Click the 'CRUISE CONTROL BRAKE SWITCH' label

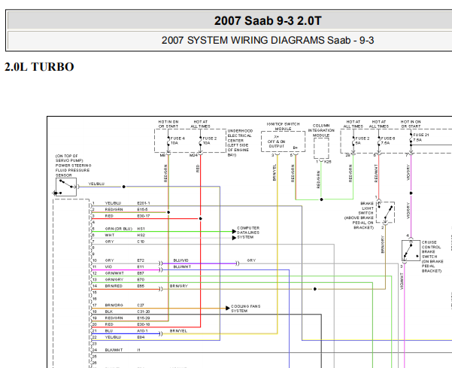(431, 249)
